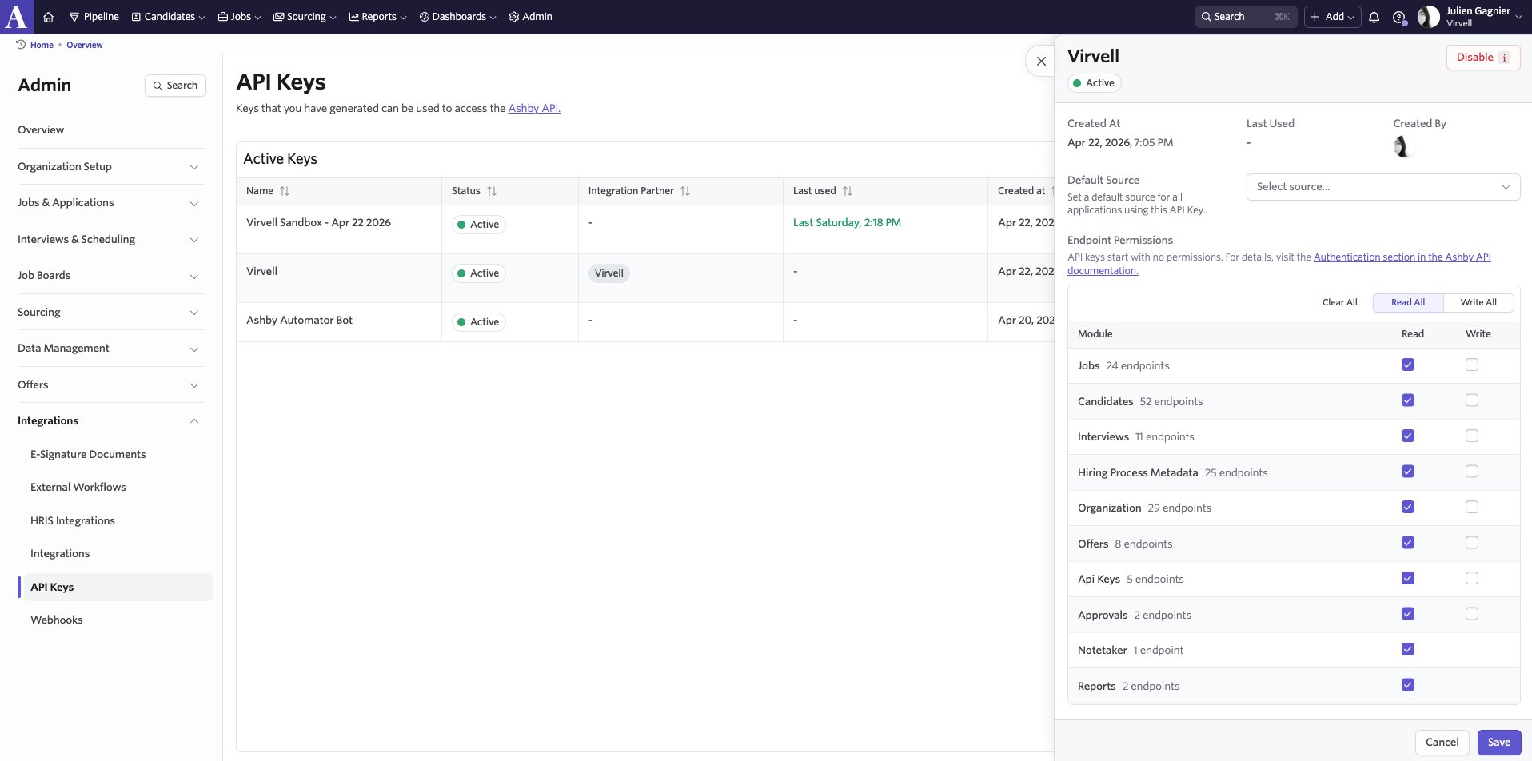The width and height of the screenshot is (1532, 761).
Task: Open the Select source dropdown
Action: (1382, 187)
